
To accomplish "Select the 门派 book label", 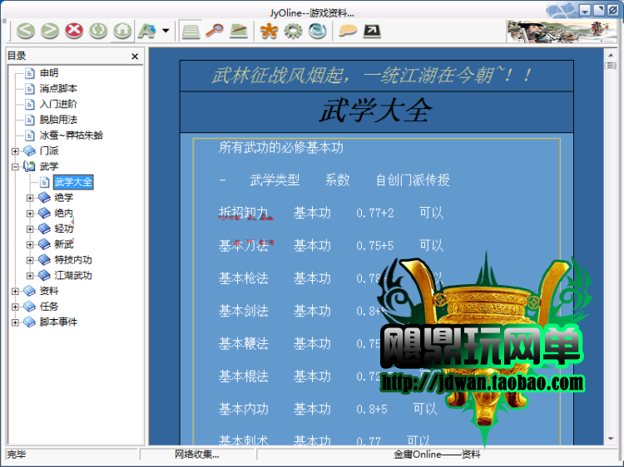I will coord(49,151).
